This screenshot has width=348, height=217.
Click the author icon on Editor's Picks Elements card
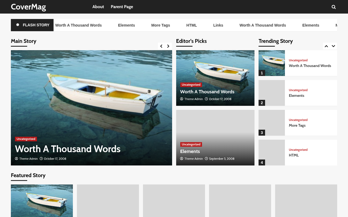coord(182,159)
